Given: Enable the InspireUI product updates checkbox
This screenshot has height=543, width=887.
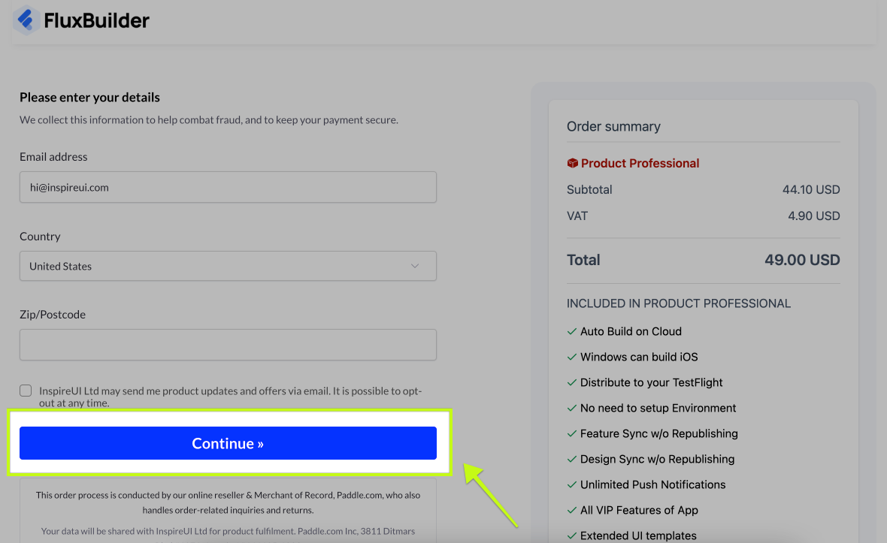Looking at the screenshot, I should [26, 391].
